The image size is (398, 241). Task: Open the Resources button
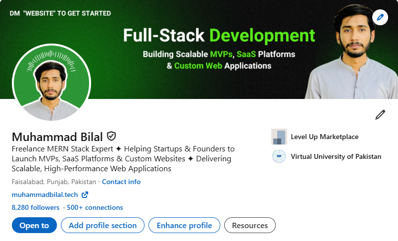click(x=250, y=225)
